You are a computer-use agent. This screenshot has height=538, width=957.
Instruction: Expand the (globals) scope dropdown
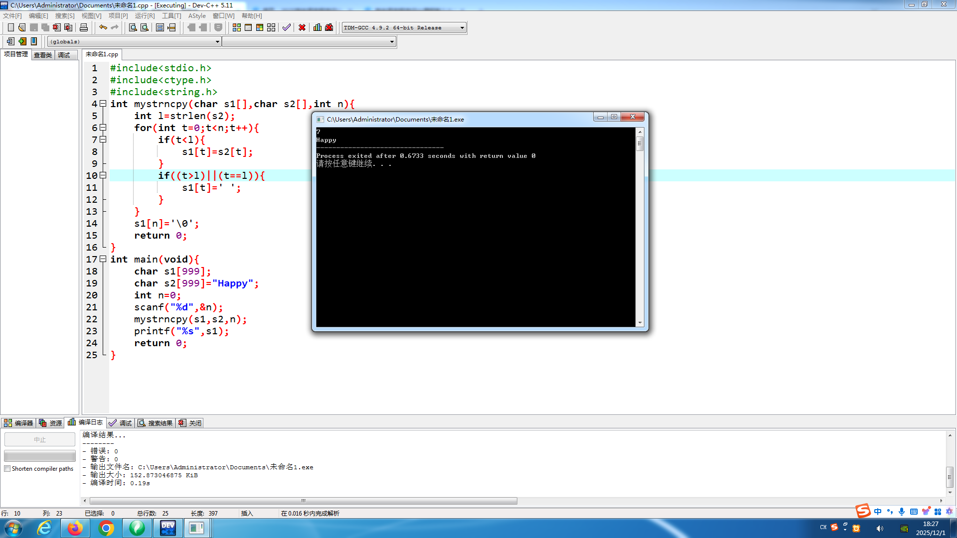(217, 42)
